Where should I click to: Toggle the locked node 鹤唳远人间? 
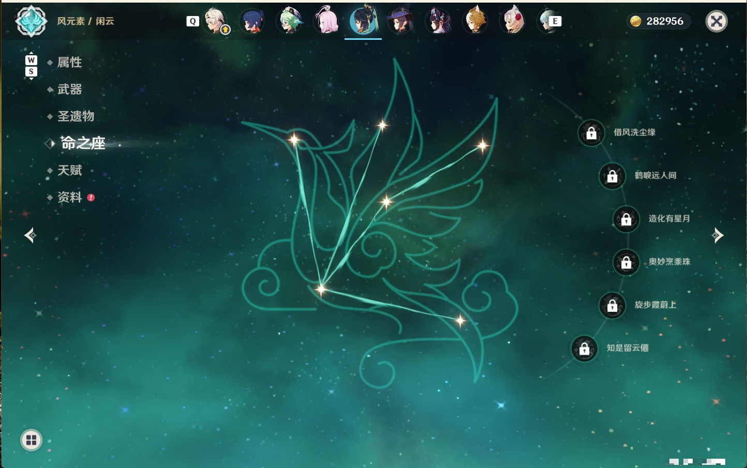[612, 176]
